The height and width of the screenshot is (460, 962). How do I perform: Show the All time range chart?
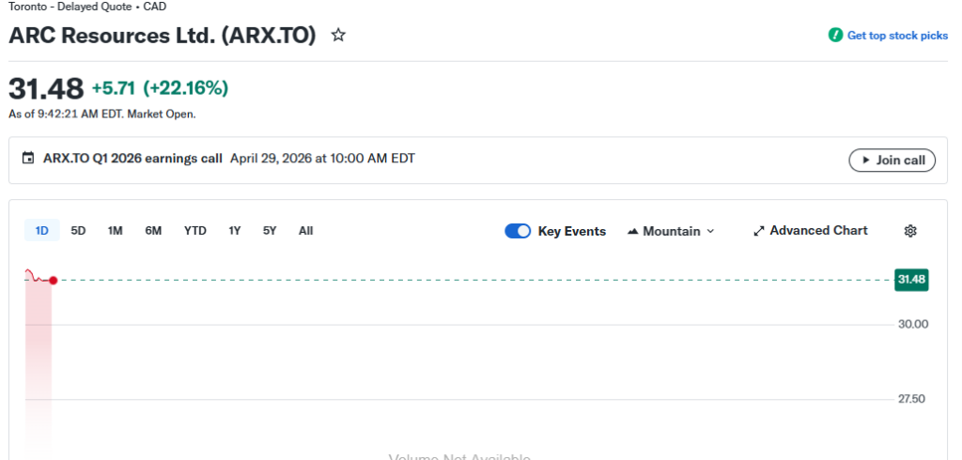(305, 231)
